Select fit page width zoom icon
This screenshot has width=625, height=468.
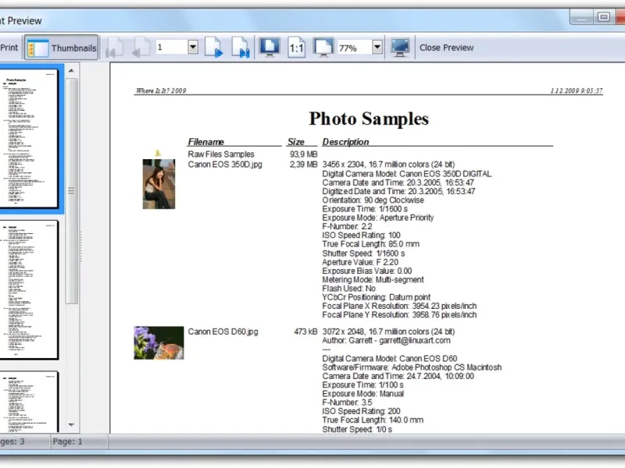click(x=323, y=48)
